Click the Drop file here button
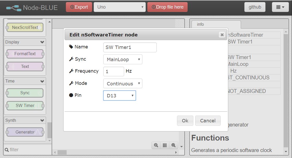This screenshot has width=292, height=158. point(167,7)
